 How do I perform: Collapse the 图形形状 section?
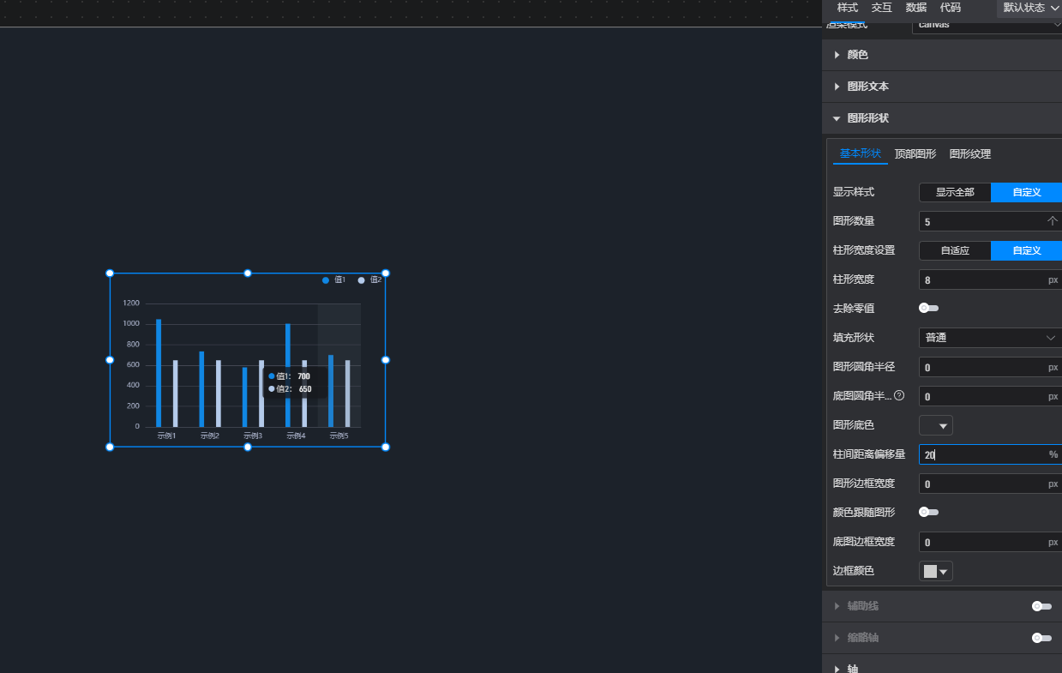tap(942, 118)
